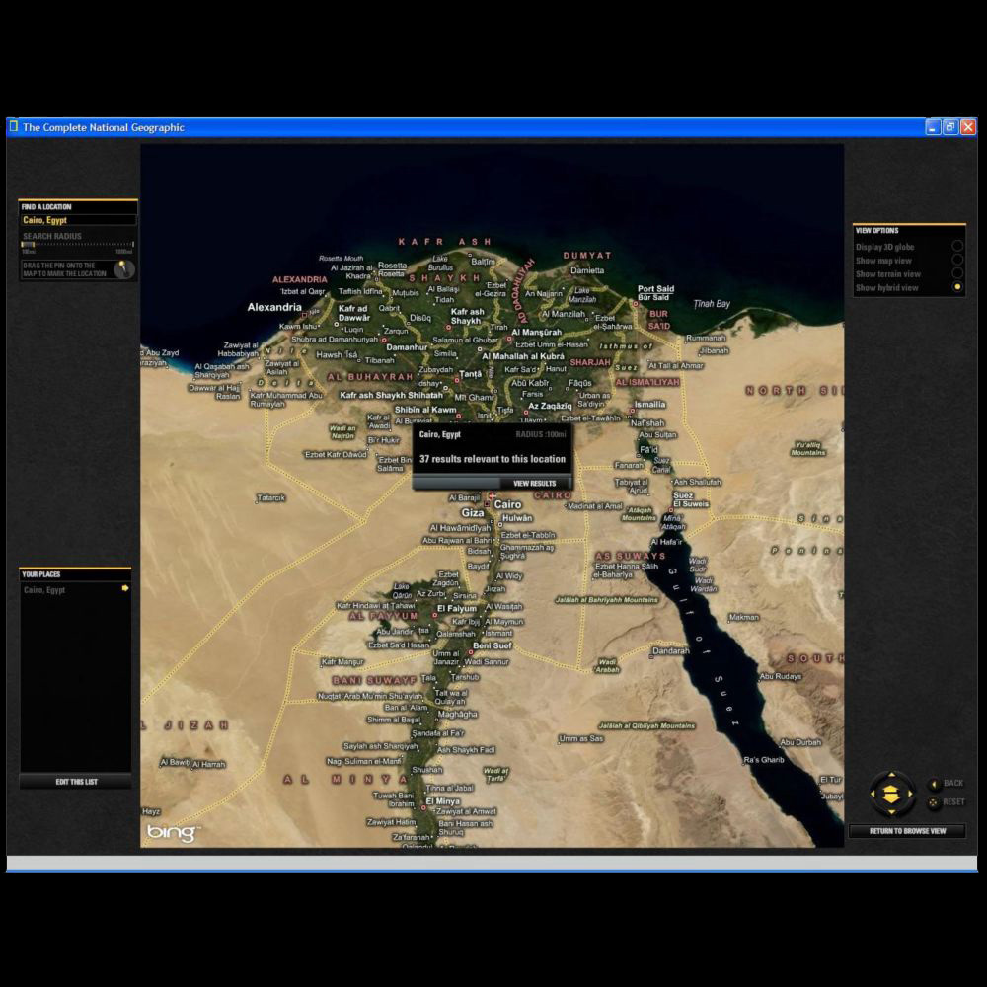Click the Find a Location text field
This screenshot has width=987, height=987.
pyautogui.click(x=77, y=221)
